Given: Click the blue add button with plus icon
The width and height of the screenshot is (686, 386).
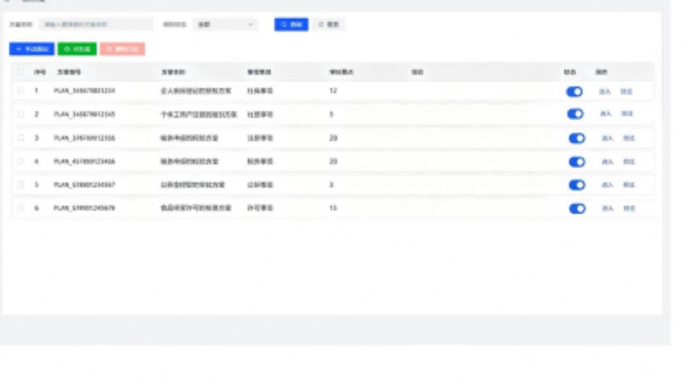Looking at the screenshot, I should point(32,49).
